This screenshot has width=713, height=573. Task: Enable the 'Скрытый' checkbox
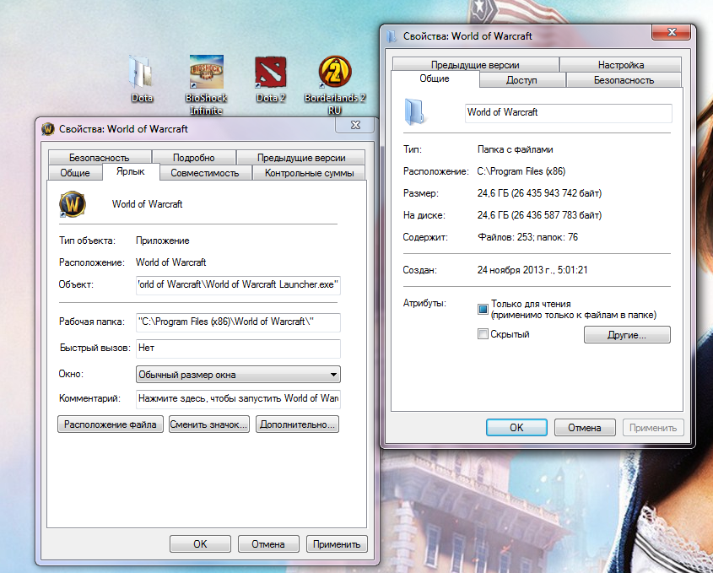point(483,334)
